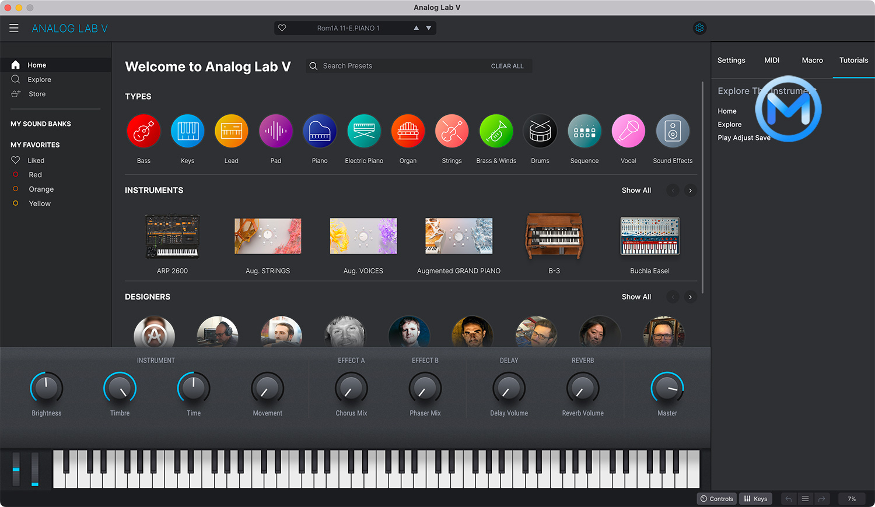This screenshot has width=875, height=507.
Task: Toggle Controls view in the status bar
Action: [716, 498]
